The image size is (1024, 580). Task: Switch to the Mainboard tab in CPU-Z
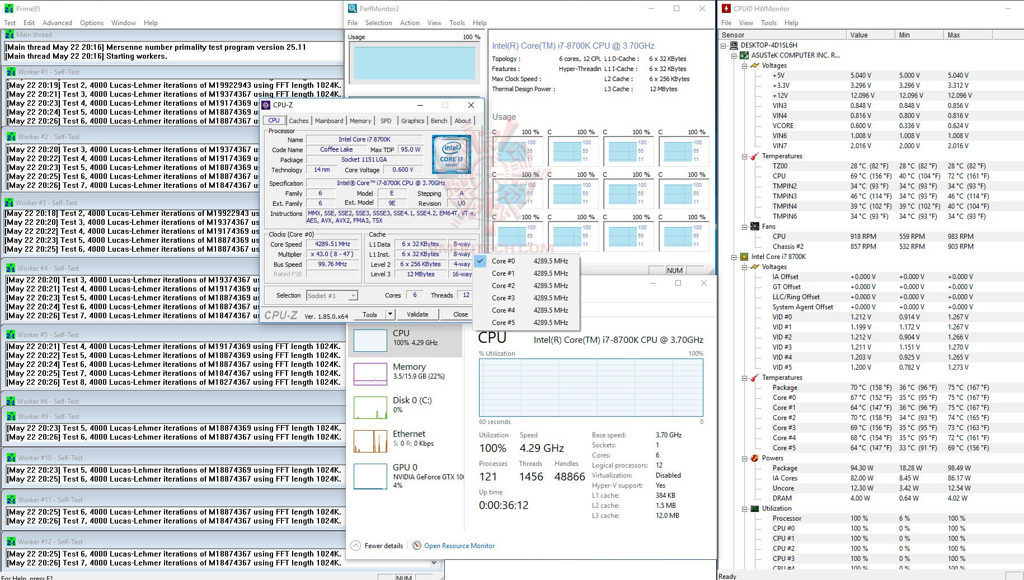pyautogui.click(x=329, y=121)
